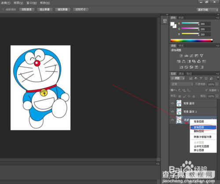
Task: Filter layers by pixel layers icon
Action: click(x=191, y=78)
